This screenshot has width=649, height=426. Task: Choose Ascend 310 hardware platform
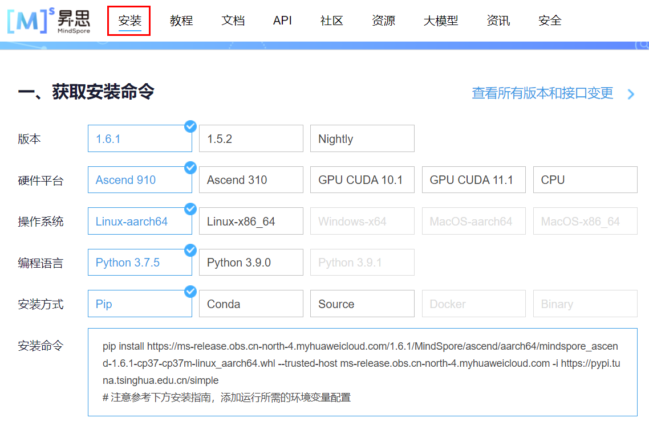pos(251,179)
